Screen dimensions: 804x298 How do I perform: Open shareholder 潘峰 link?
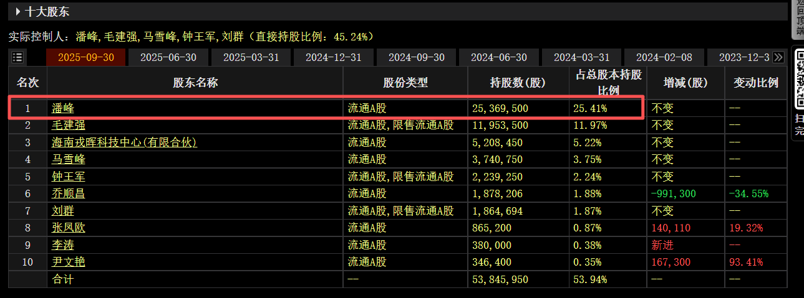point(63,108)
